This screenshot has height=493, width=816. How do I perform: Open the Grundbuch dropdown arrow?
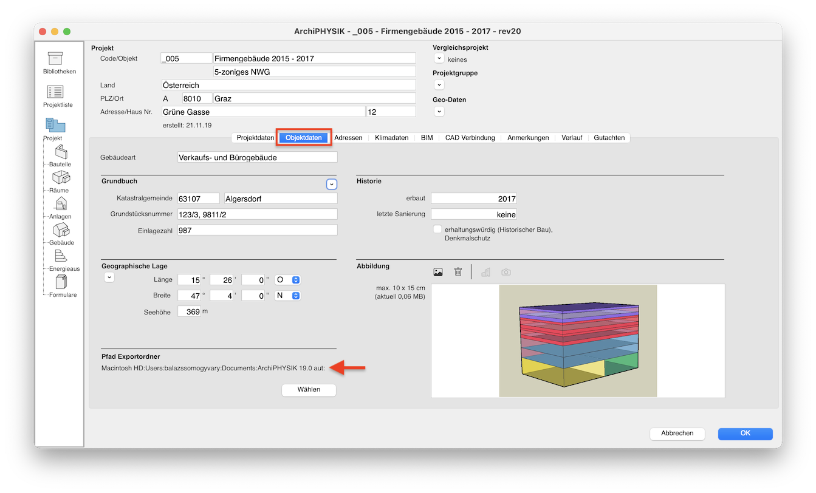[x=331, y=184]
